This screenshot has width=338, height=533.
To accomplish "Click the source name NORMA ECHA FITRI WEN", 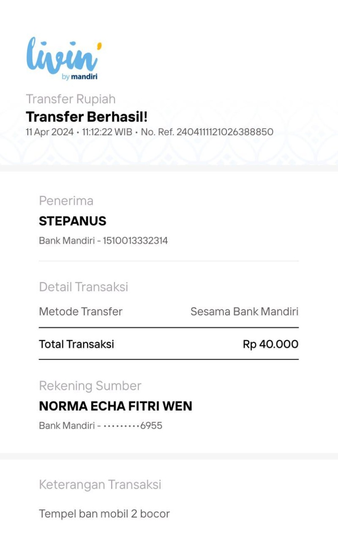I will tap(116, 406).
